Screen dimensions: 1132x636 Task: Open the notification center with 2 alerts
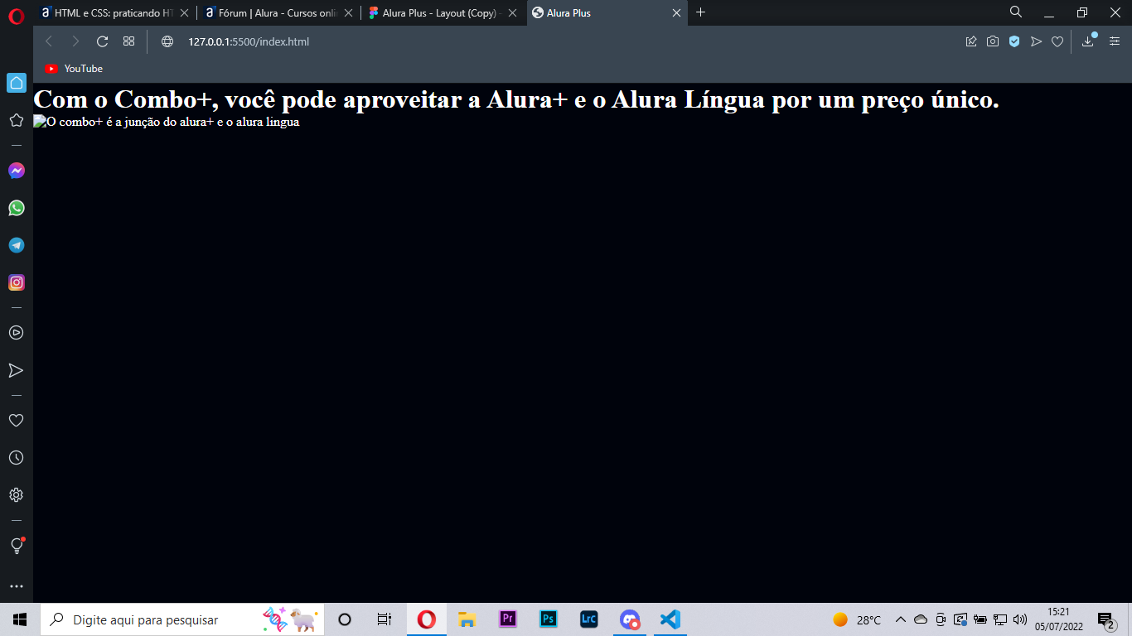coord(1107,620)
